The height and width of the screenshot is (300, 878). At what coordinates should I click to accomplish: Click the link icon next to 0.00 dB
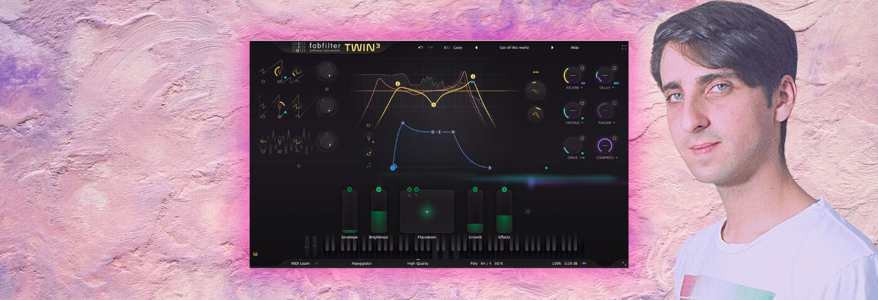click(584, 264)
